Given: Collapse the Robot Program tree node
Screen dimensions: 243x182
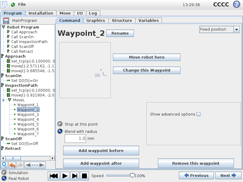Looking at the screenshot, I should (4, 27).
